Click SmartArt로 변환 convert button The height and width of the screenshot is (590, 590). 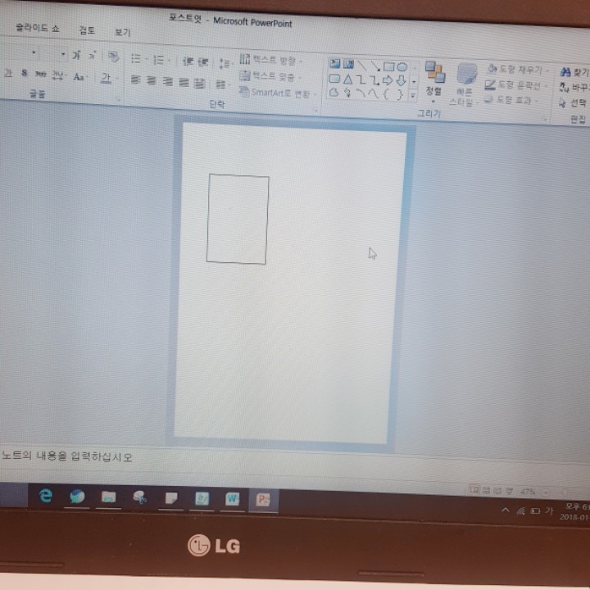tap(278, 93)
